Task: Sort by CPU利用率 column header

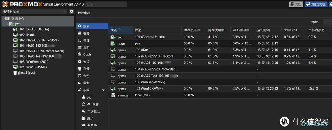Action: click(242, 30)
